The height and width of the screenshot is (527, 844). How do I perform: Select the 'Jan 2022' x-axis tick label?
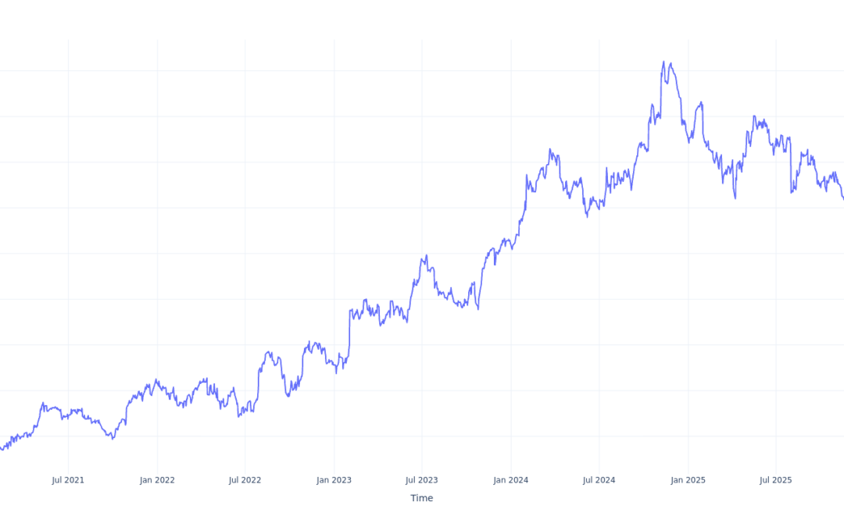click(x=157, y=480)
